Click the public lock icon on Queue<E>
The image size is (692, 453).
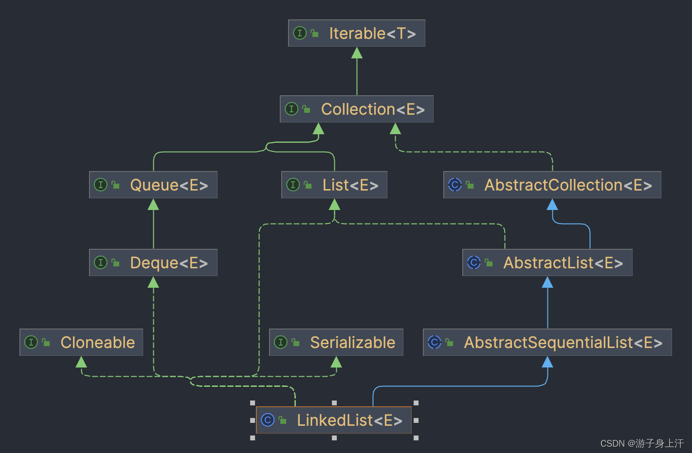pyautogui.click(x=116, y=185)
